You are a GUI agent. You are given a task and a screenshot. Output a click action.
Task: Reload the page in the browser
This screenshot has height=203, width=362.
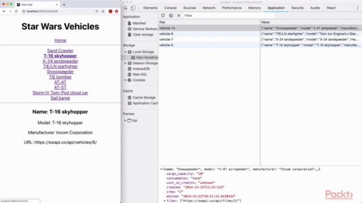pos(16,11)
